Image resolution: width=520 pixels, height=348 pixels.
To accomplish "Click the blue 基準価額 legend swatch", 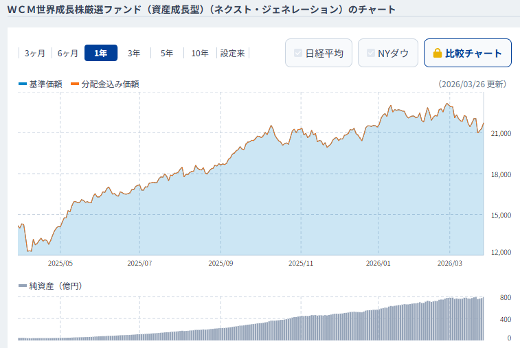I will click(23, 84).
